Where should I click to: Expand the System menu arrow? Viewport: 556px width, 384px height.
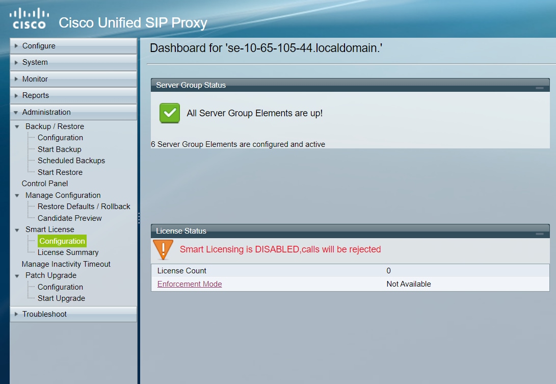(x=16, y=62)
